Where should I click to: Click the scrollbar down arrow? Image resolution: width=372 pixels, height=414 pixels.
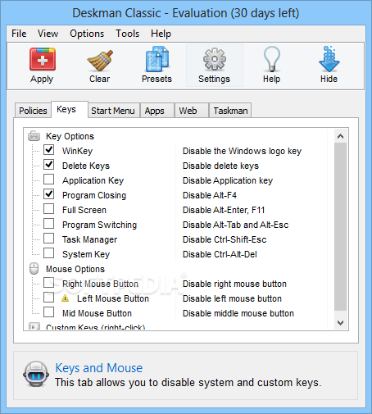click(340, 323)
